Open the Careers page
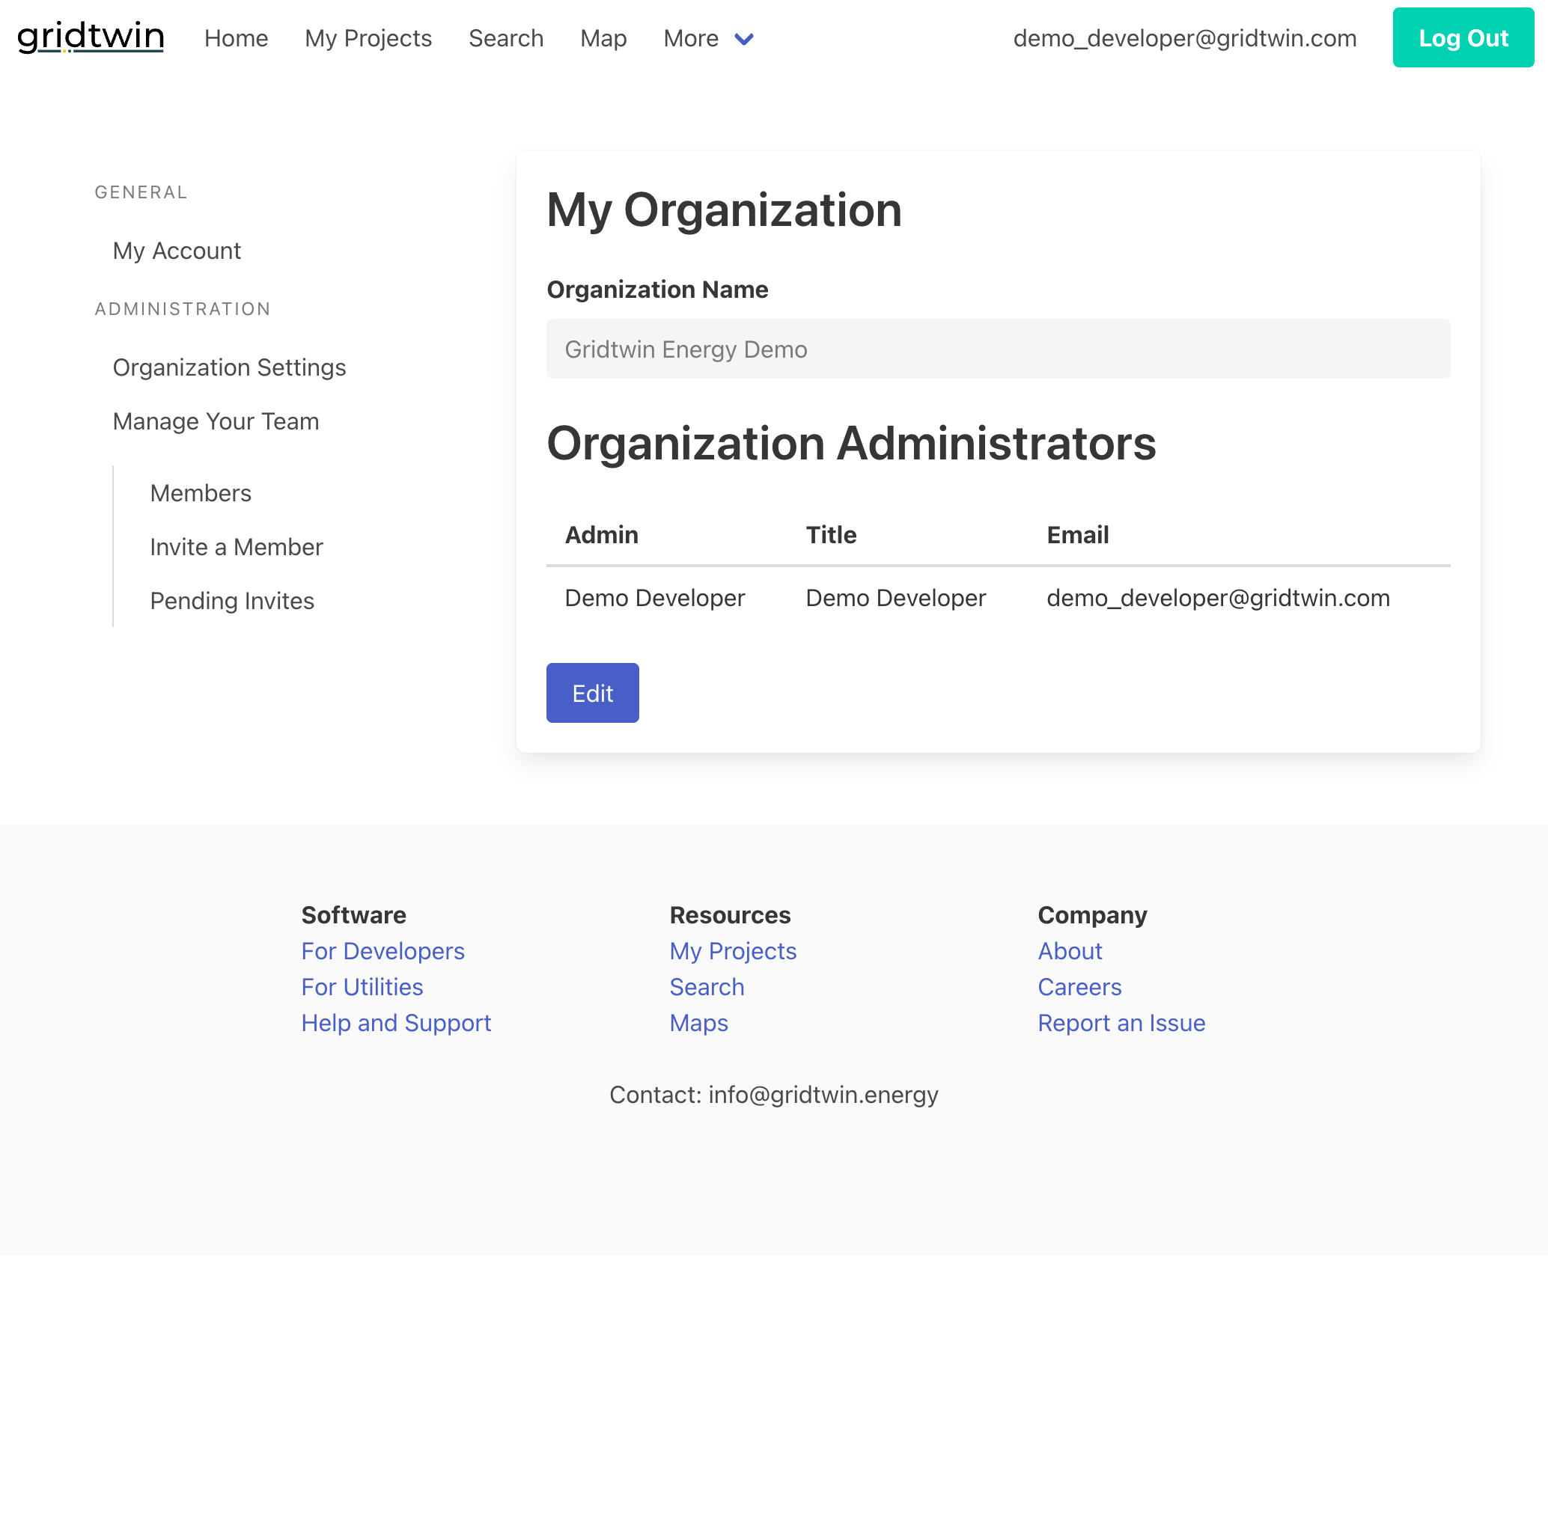1548x1519 pixels. coord(1079,986)
